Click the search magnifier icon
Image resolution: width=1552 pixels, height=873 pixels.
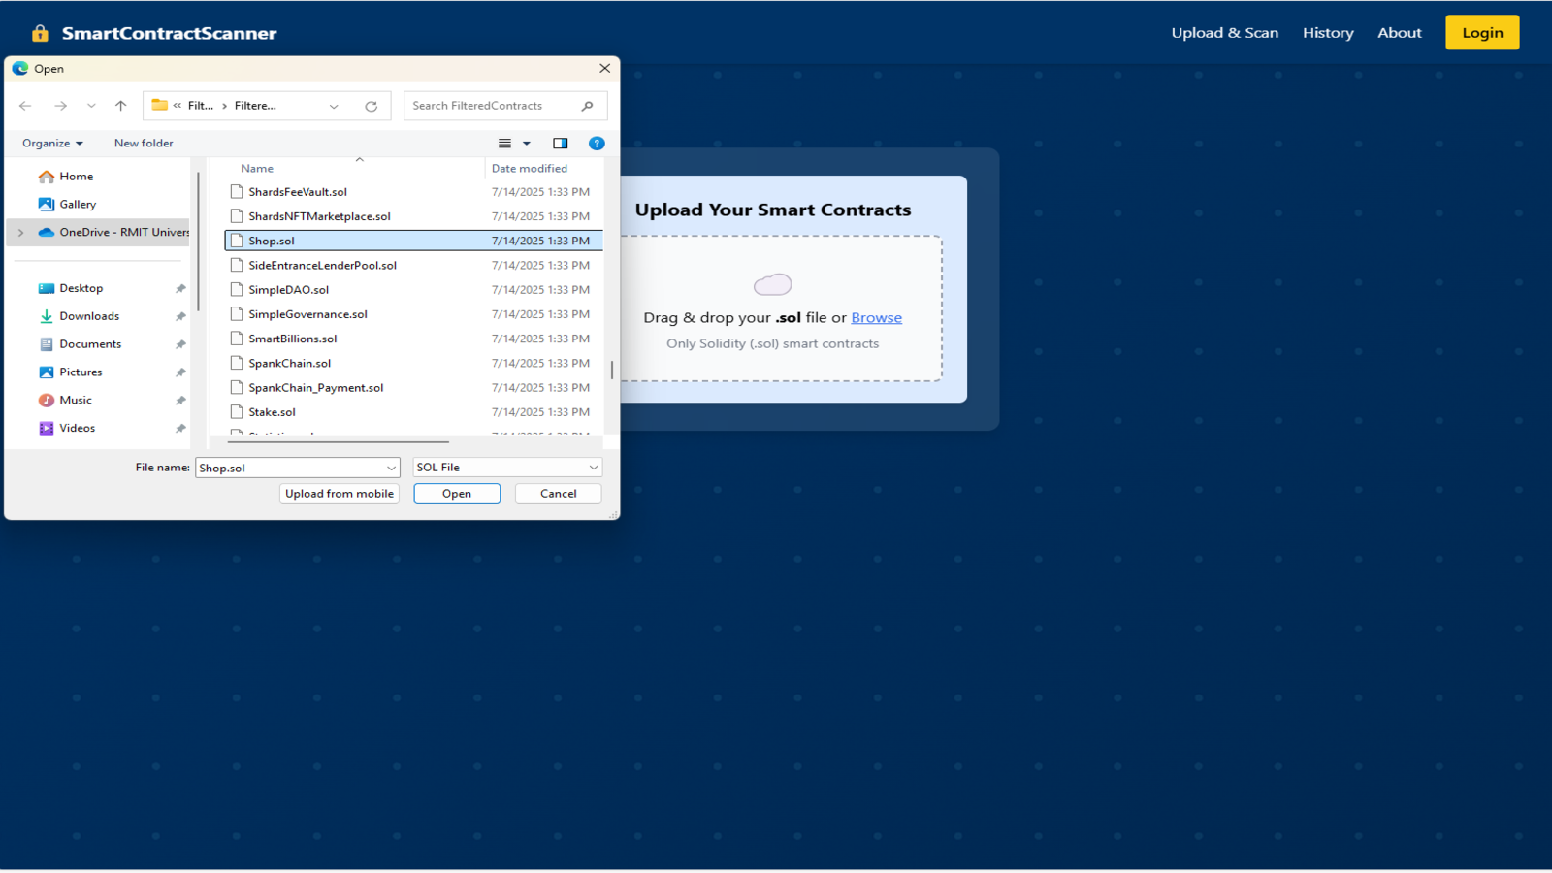pos(587,106)
